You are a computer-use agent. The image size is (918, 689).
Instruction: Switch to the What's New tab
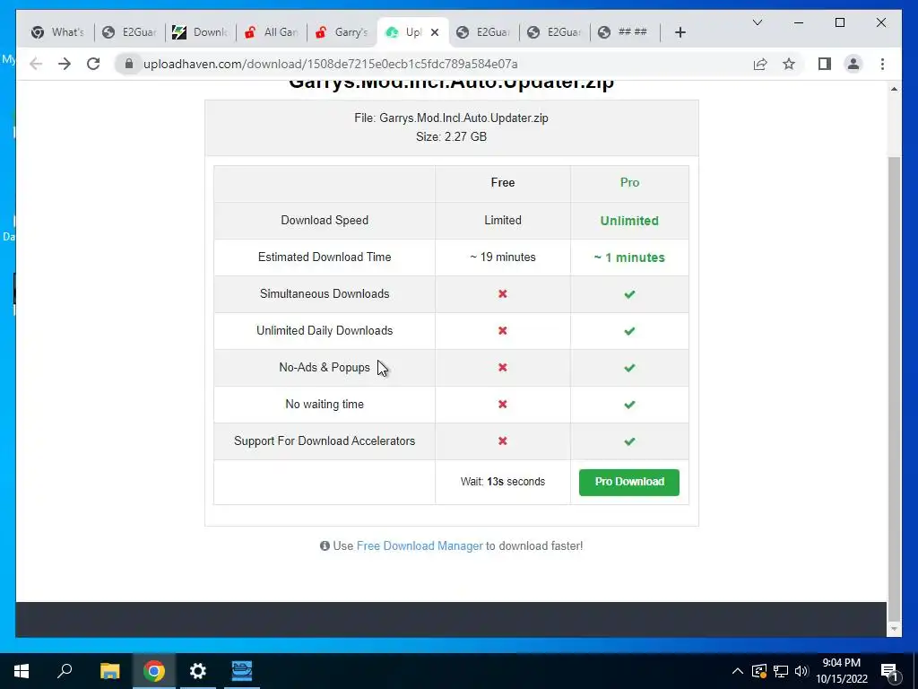pos(58,32)
